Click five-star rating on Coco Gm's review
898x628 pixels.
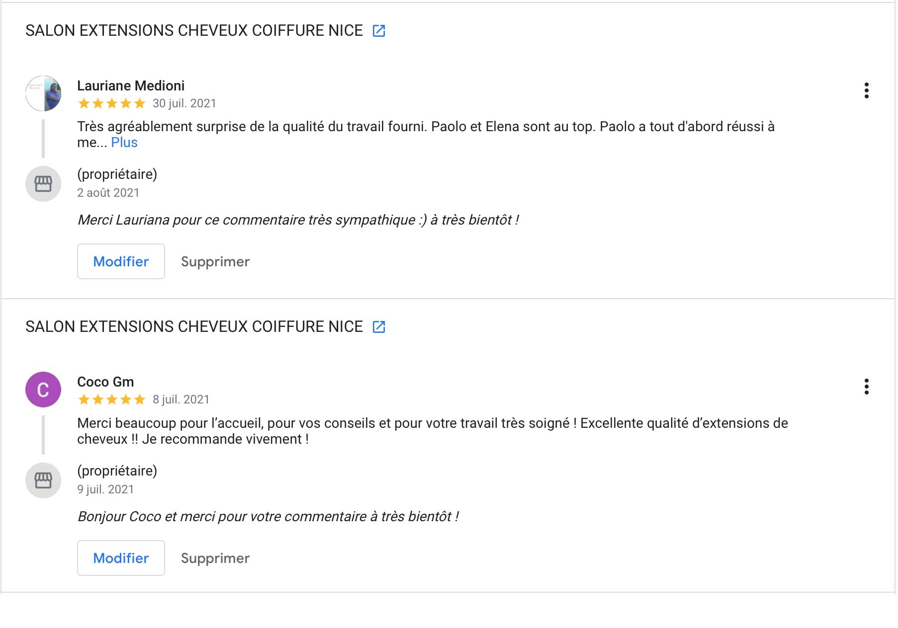pos(112,399)
